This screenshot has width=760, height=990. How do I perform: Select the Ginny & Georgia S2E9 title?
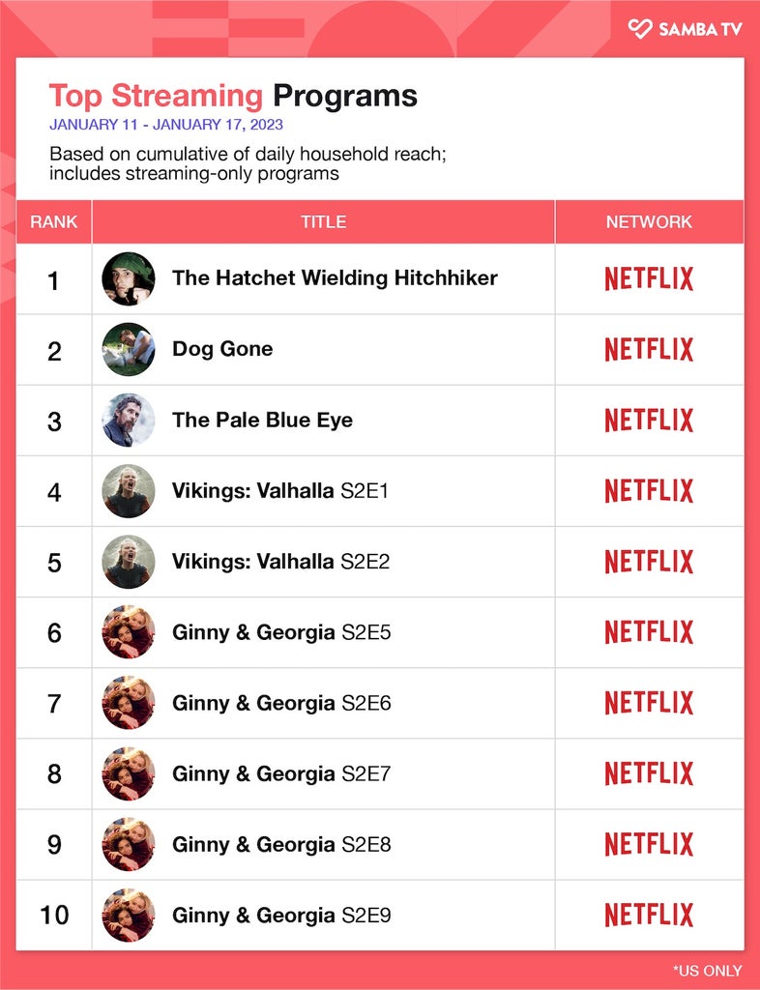pyautogui.click(x=281, y=915)
